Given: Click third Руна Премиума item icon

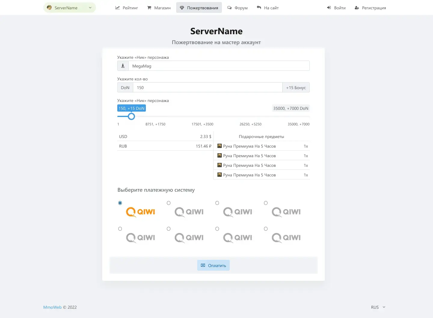Looking at the screenshot, I should tap(220, 165).
